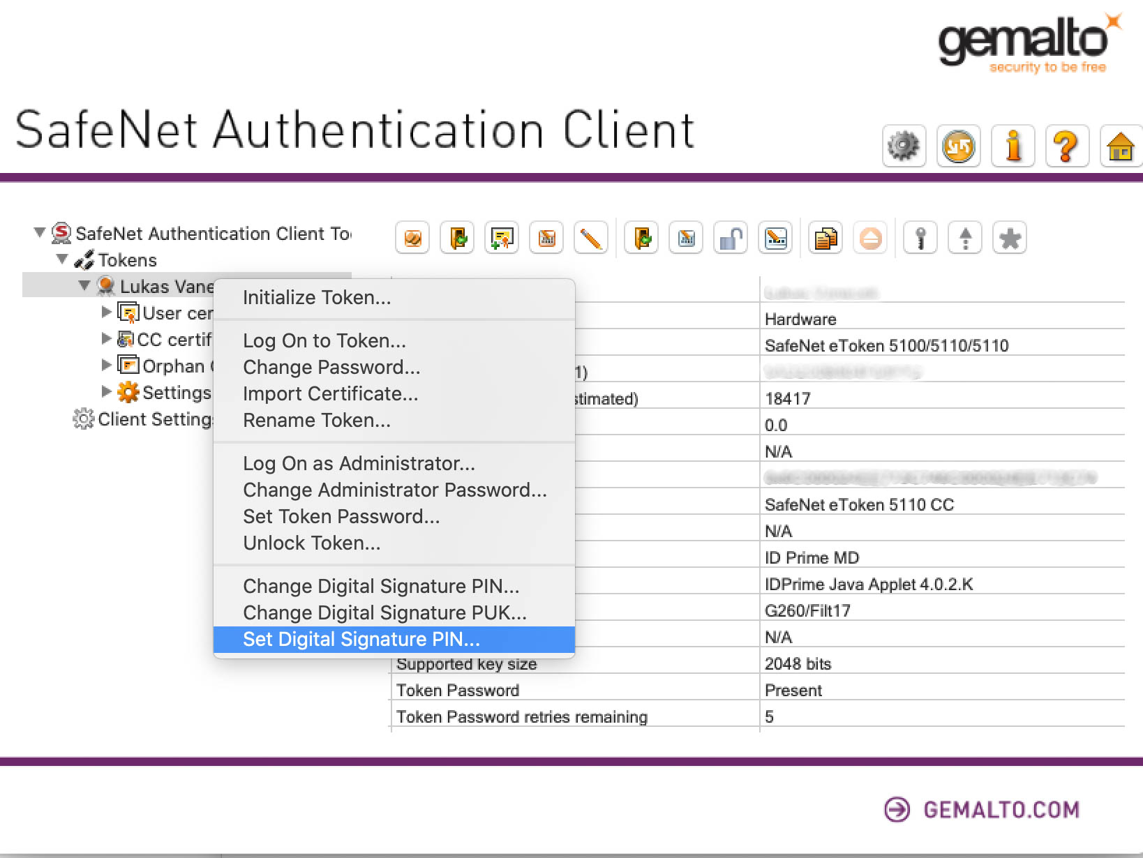1143x858 pixels.
Task: Click 'Token Password' row label
Action: [x=458, y=691]
